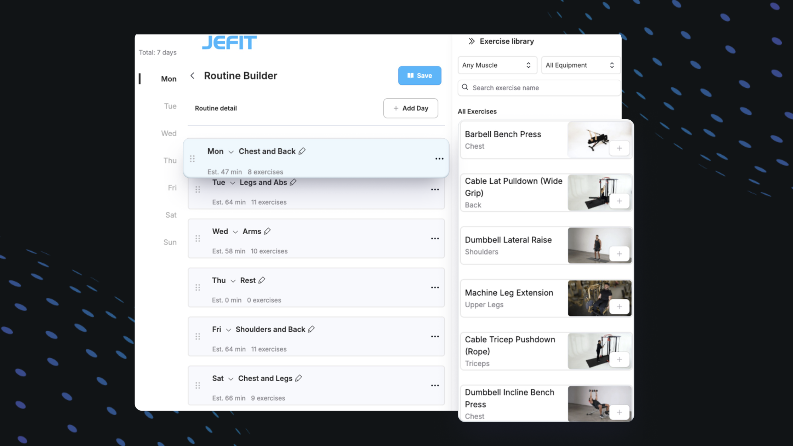Edit the Mon Chest and Back name via pencil icon
This screenshot has width=793, height=446.
tap(303, 151)
